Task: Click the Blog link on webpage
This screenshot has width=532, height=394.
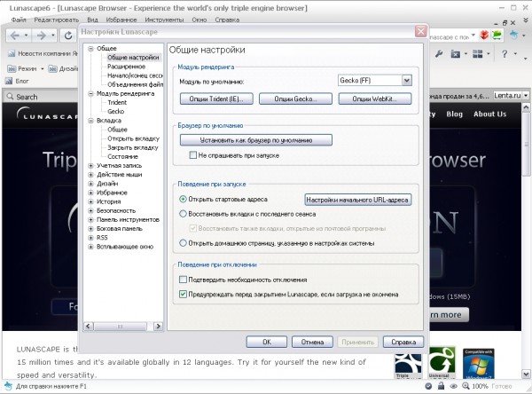Action: click(x=454, y=114)
